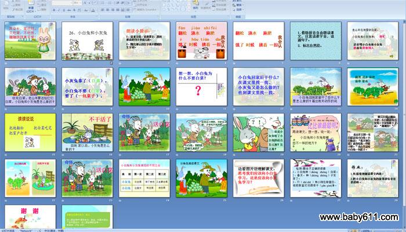
Task: Click the language indicator in the status bar
Action: click(53, 230)
